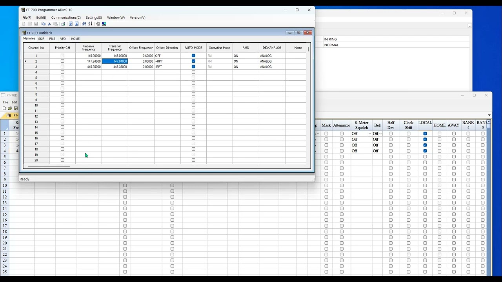Switch to the HOME tab
The width and height of the screenshot is (502, 282).
point(75,39)
